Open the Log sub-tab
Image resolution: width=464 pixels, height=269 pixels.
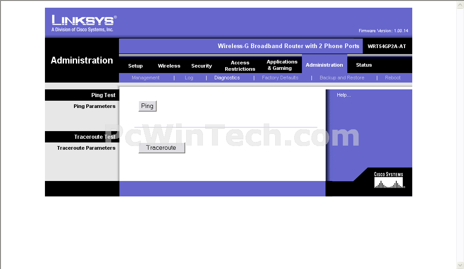click(x=189, y=78)
